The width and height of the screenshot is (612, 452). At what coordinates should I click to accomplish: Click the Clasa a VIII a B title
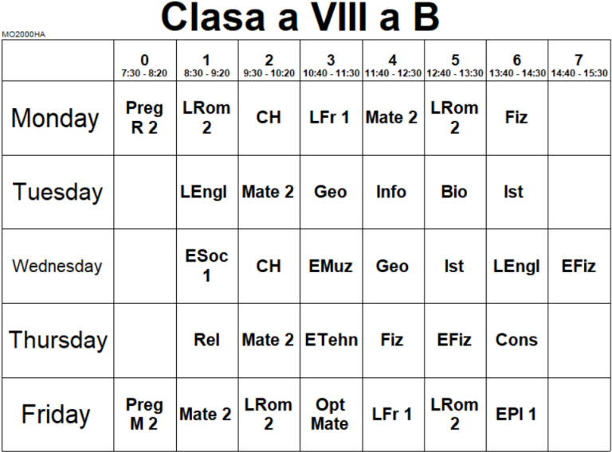[x=300, y=18]
